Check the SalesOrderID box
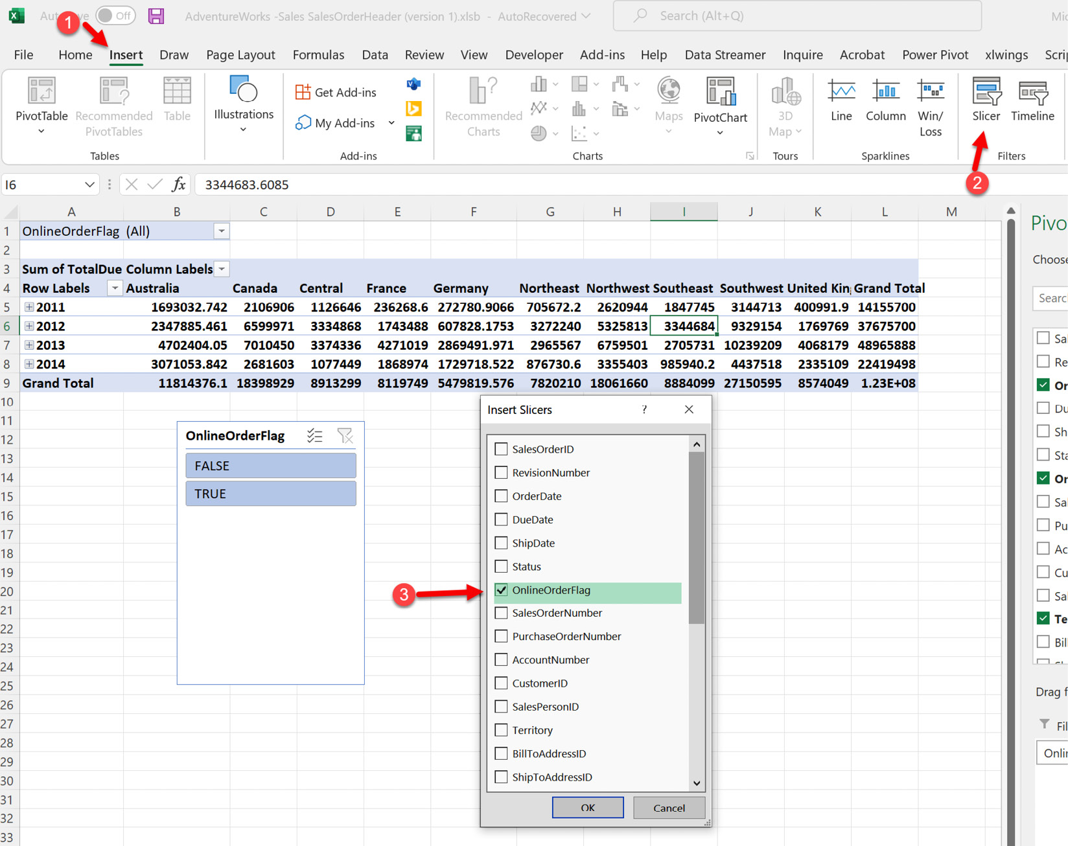This screenshot has width=1068, height=846. 501,449
